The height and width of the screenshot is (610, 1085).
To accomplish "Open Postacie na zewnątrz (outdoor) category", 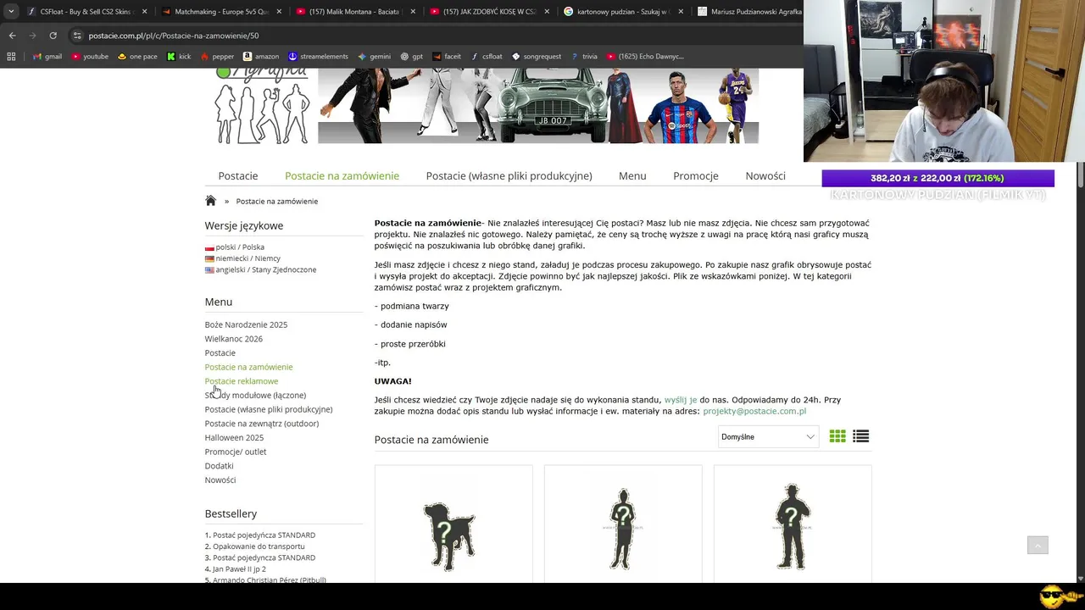I will tap(262, 424).
